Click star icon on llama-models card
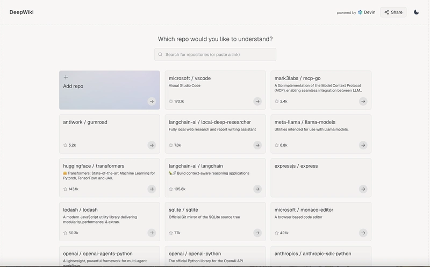 click(x=277, y=145)
